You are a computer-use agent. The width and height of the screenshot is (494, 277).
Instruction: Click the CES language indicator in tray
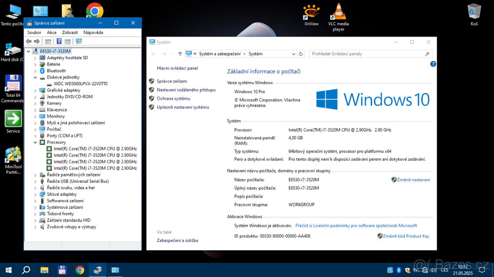(x=445, y=270)
